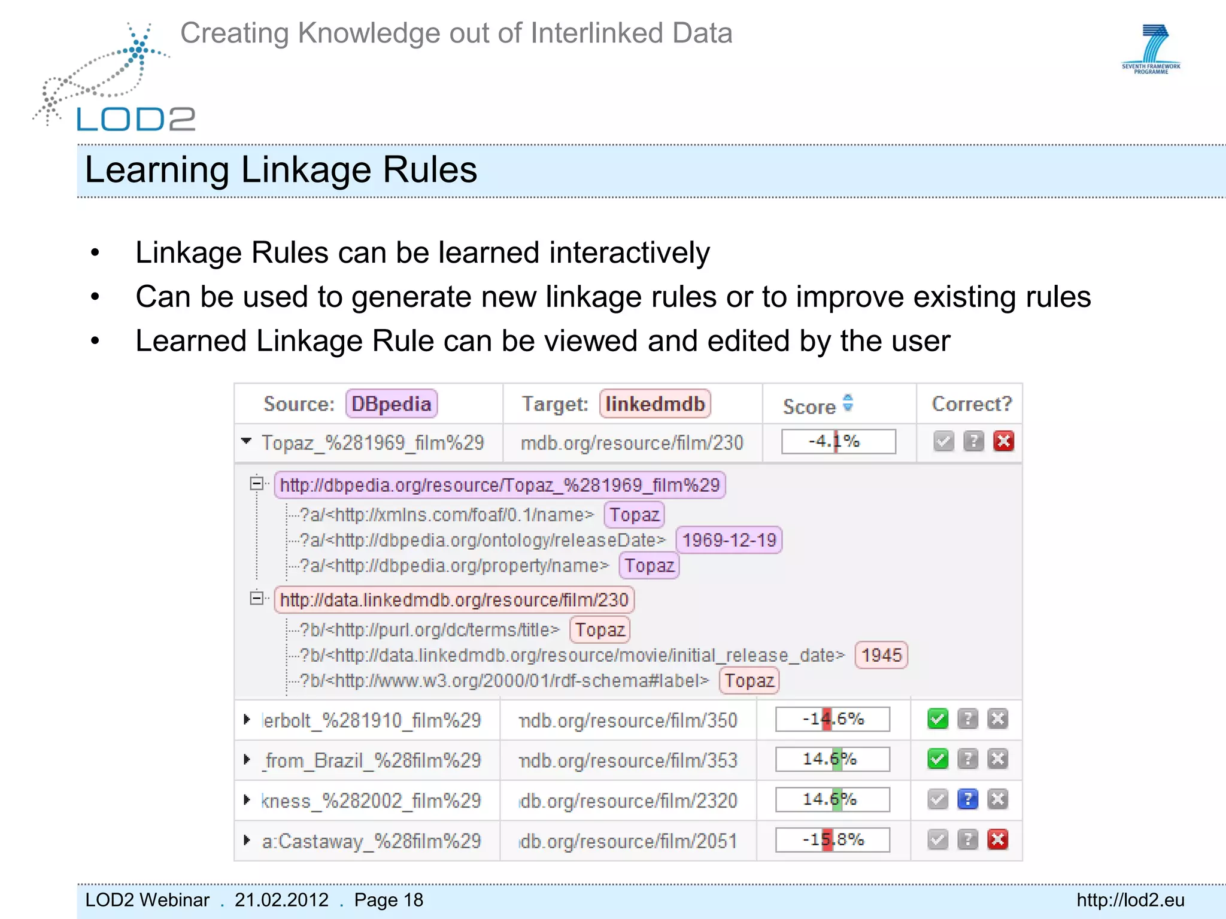Image resolution: width=1226 pixels, height=919 pixels.
Task: Mark Topaz link as uncertain (question icon)
Action: 974,442
